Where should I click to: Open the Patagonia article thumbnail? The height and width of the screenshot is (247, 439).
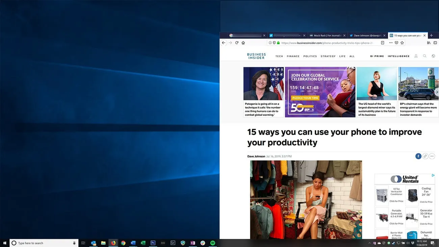(x=263, y=84)
